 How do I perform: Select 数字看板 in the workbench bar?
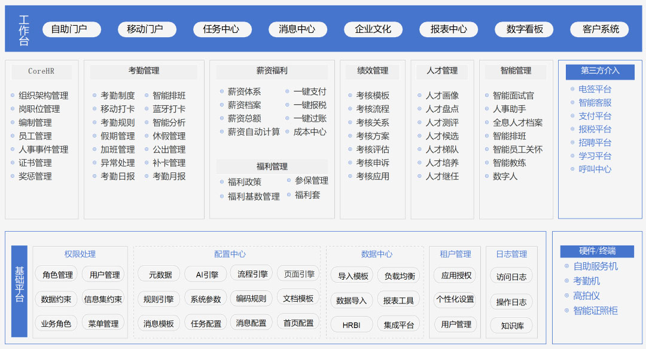(x=525, y=29)
